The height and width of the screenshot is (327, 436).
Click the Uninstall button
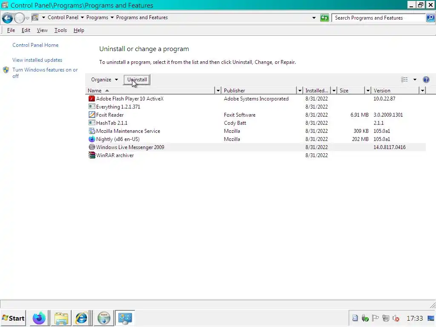[x=137, y=80]
